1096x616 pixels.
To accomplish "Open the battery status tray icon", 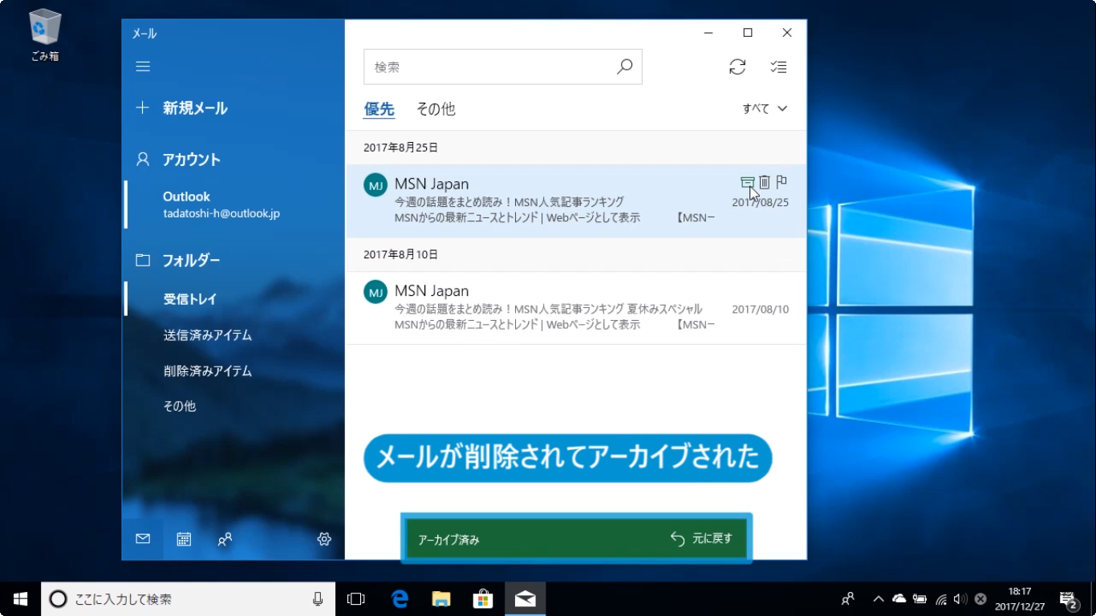I will click(919, 599).
